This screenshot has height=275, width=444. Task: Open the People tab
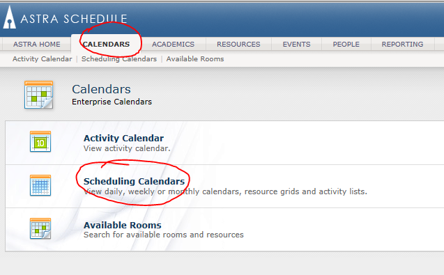click(x=346, y=45)
